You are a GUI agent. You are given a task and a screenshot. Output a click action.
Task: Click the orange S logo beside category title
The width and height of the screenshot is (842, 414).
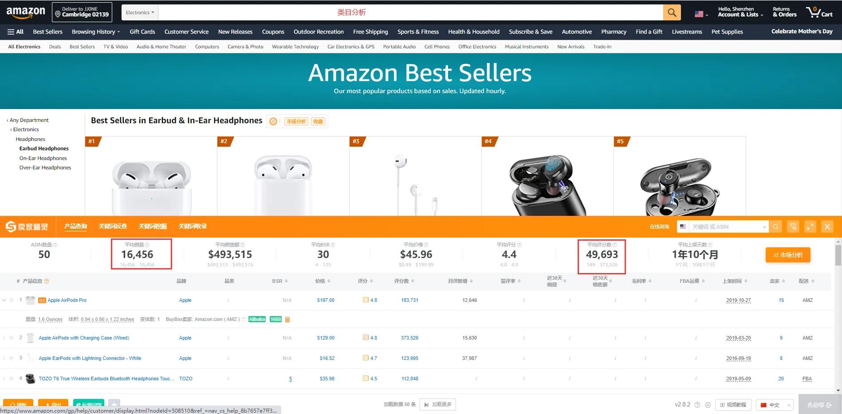tap(273, 121)
